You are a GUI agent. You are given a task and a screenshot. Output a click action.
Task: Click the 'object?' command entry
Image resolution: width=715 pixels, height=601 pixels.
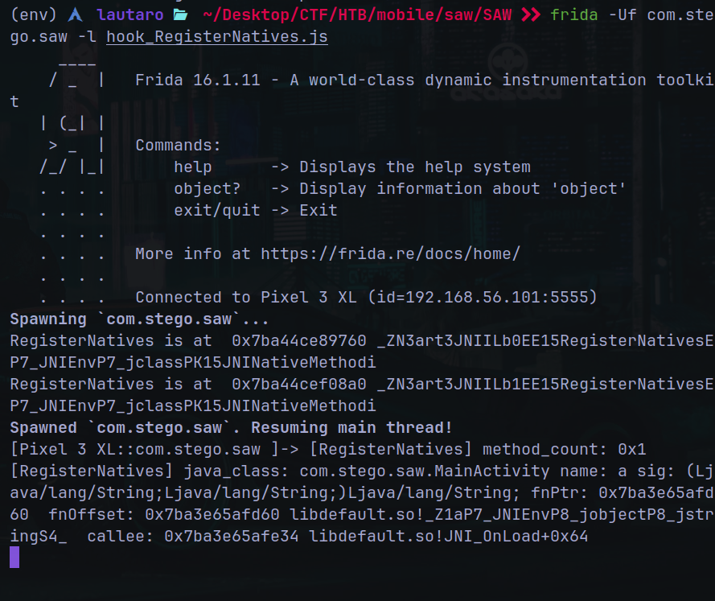pyautogui.click(x=207, y=189)
